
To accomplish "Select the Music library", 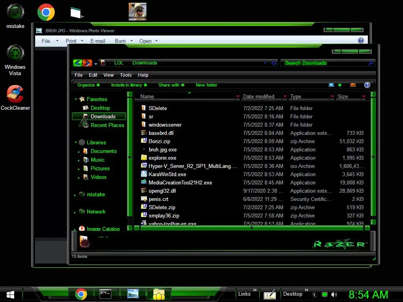I will 98,160.
